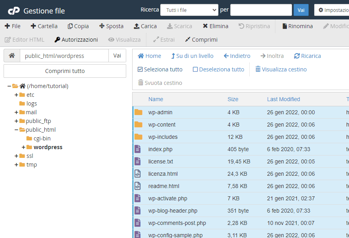
Task: Click the wp-config-sample.php file name
Action: (175, 235)
